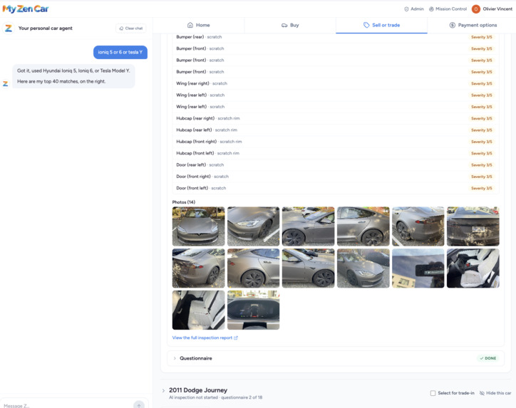Screen dimensions: 516x408
Task: Open the rear trunk license plate photo
Action: click(x=473, y=226)
